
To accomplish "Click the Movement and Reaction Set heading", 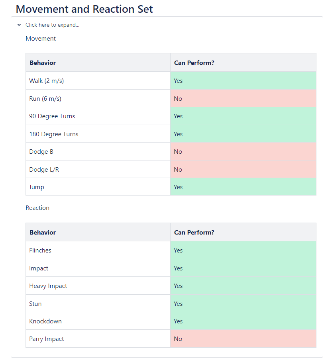I will [84, 9].
